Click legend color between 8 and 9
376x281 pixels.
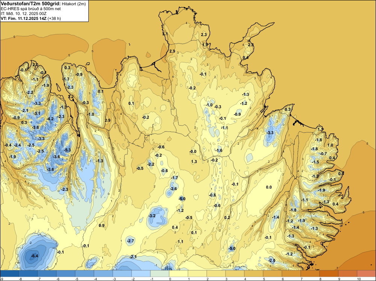[329, 273]
